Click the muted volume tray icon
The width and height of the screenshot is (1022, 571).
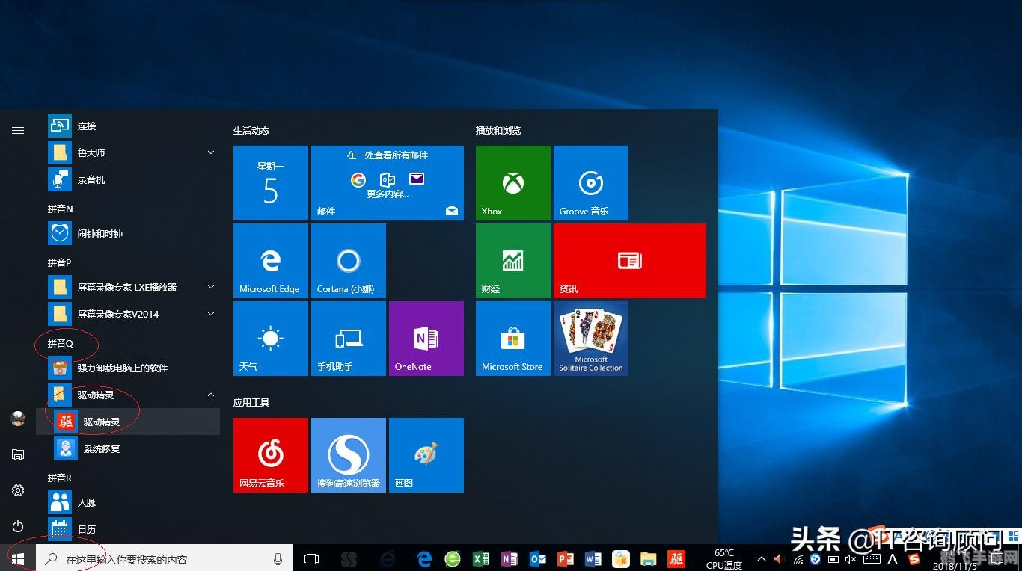pyautogui.click(x=851, y=559)
